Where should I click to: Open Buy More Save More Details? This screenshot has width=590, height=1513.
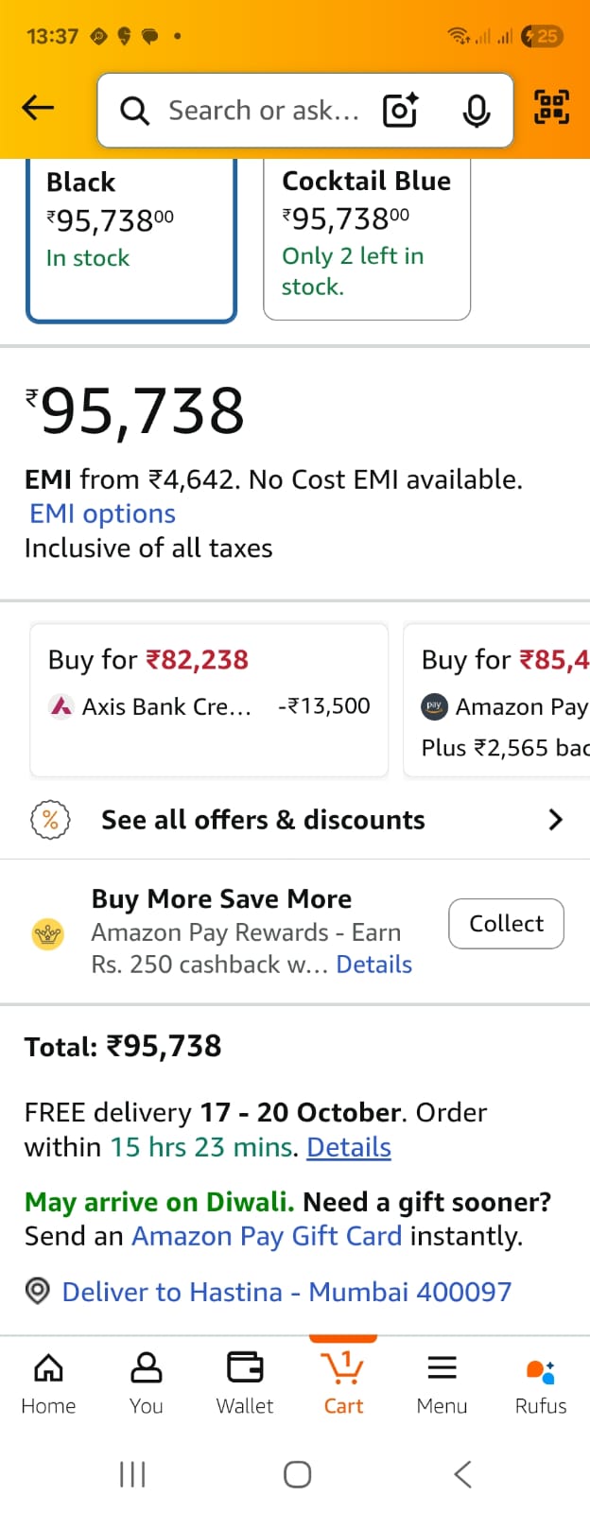point(374,965)
